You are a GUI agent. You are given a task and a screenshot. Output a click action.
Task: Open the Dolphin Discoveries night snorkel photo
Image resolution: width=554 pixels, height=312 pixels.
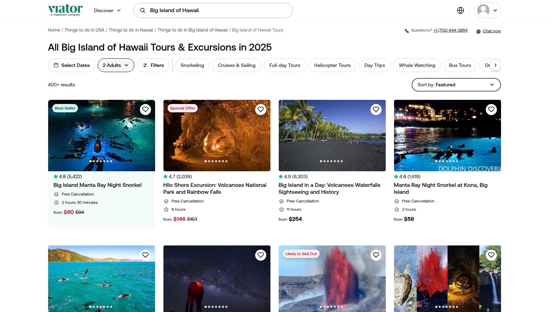[x=447, y=136]
